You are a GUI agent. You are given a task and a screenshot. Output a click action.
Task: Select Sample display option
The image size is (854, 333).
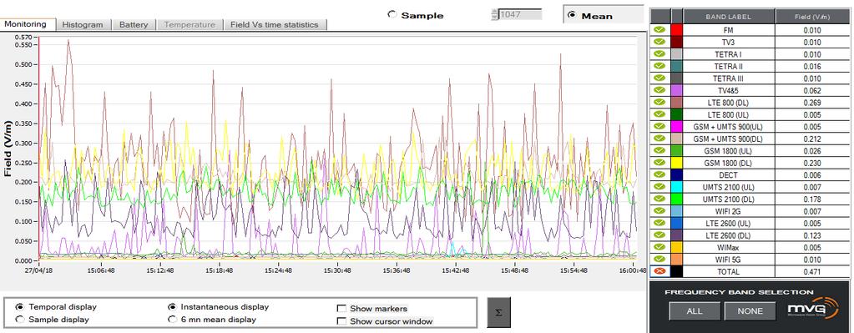coord(20,320)
